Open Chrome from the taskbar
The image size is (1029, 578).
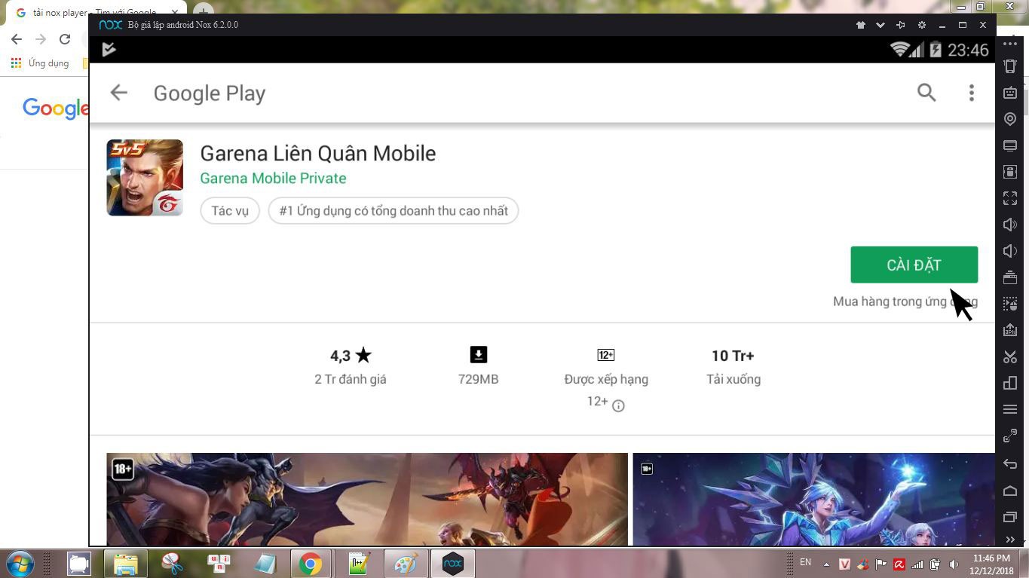310,564
